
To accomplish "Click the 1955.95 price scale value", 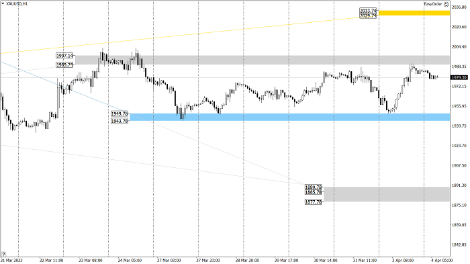I will [459, 106].
